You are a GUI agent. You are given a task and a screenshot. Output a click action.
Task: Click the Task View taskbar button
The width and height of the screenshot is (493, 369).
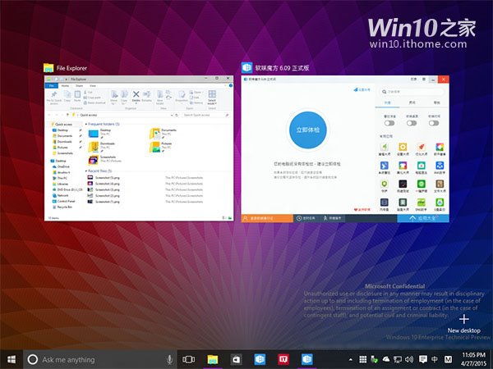(189, 360)
